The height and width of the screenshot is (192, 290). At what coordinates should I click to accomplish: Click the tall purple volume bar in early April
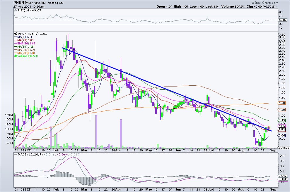[121, 134]
